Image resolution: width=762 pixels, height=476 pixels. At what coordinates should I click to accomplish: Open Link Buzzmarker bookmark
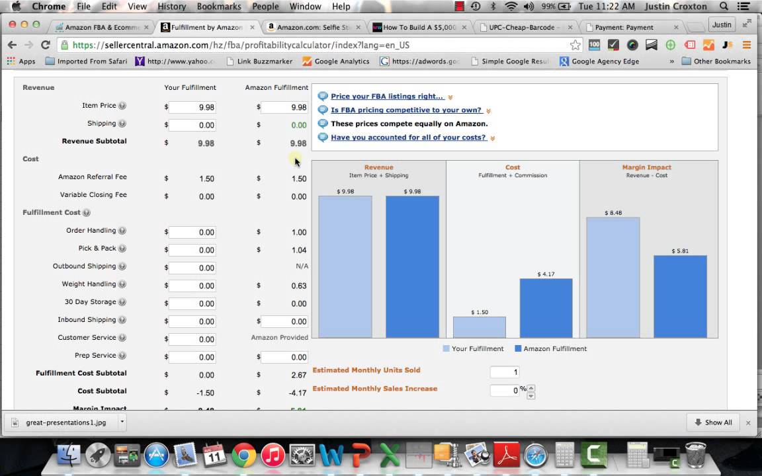coord(259,61)
